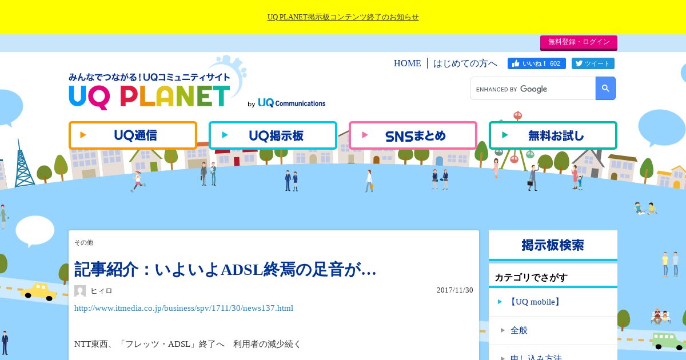Open the はじめての方へ page
Viewport: 686px width, 360px height.
[x=465, y=63]
